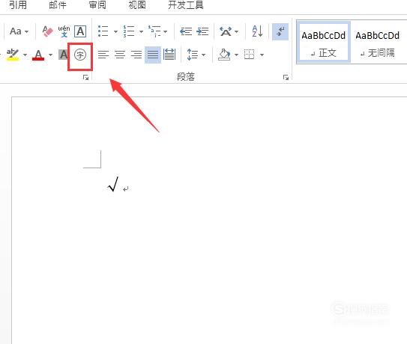
Task: Switch to the 视图 tab
Action: (x=137, y=5)
